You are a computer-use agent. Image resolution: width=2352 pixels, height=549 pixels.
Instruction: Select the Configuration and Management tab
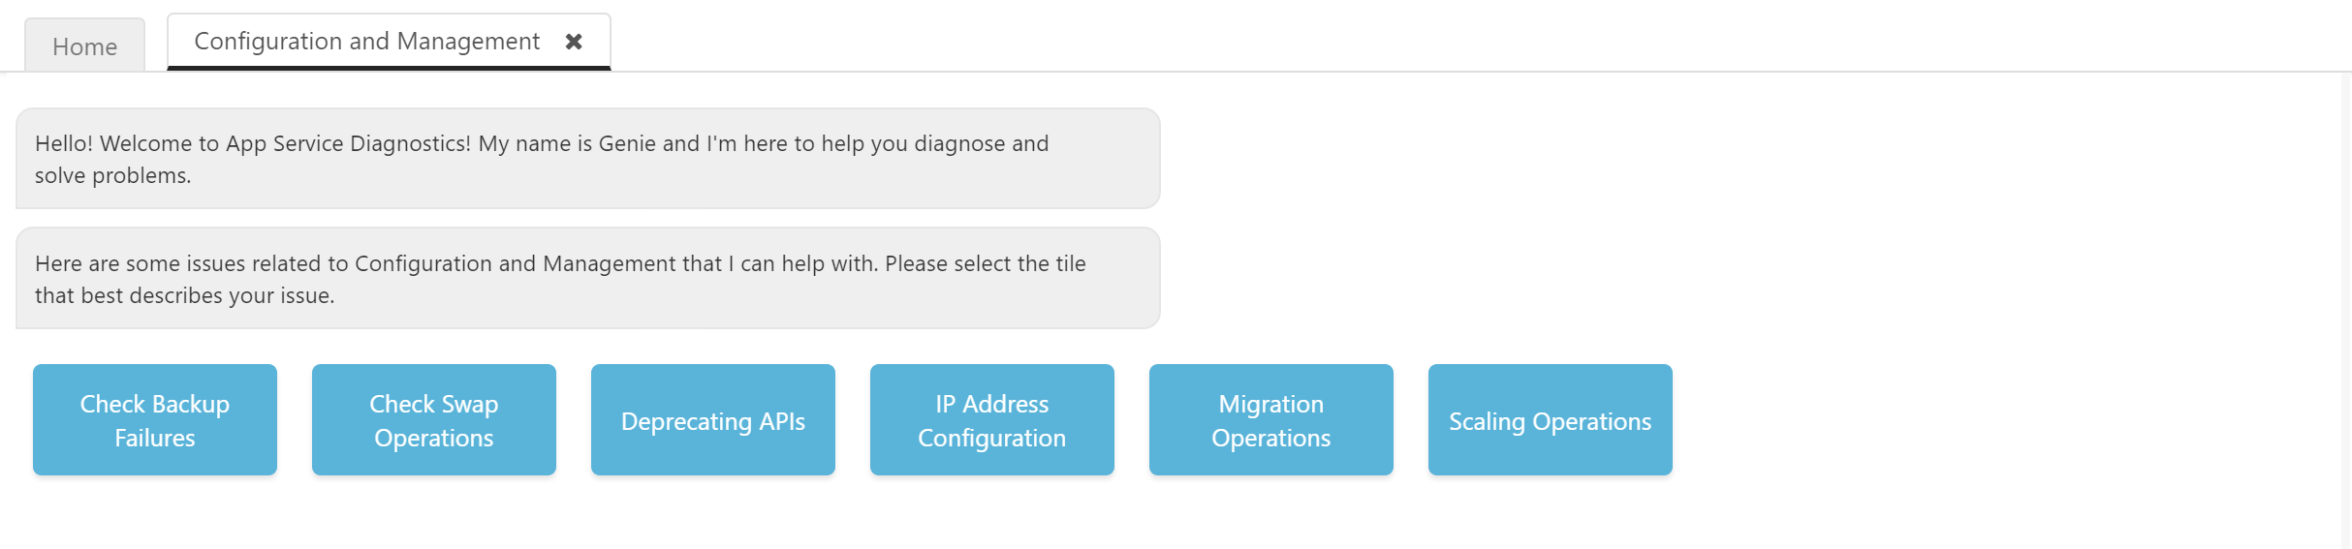[366, 42]
